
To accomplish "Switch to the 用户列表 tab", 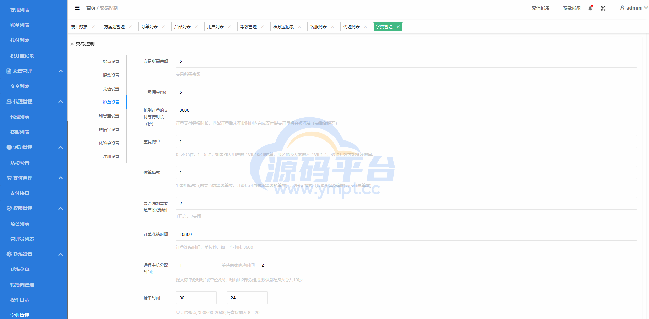I will (215, 27).
